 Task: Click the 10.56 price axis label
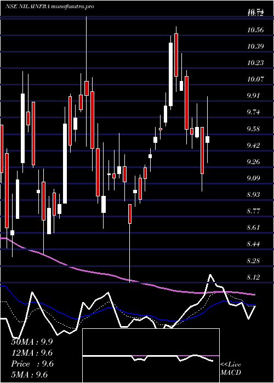[255, 30]
